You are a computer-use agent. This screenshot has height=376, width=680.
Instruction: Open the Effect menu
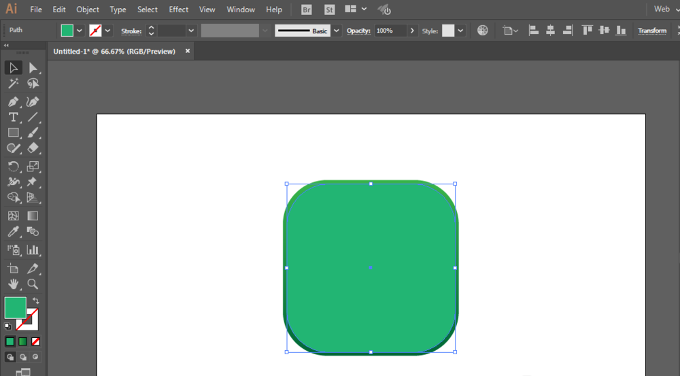(179, 10)
